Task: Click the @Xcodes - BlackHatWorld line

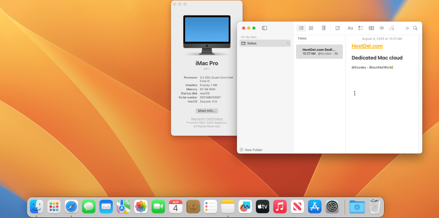Action: (372, 67)
